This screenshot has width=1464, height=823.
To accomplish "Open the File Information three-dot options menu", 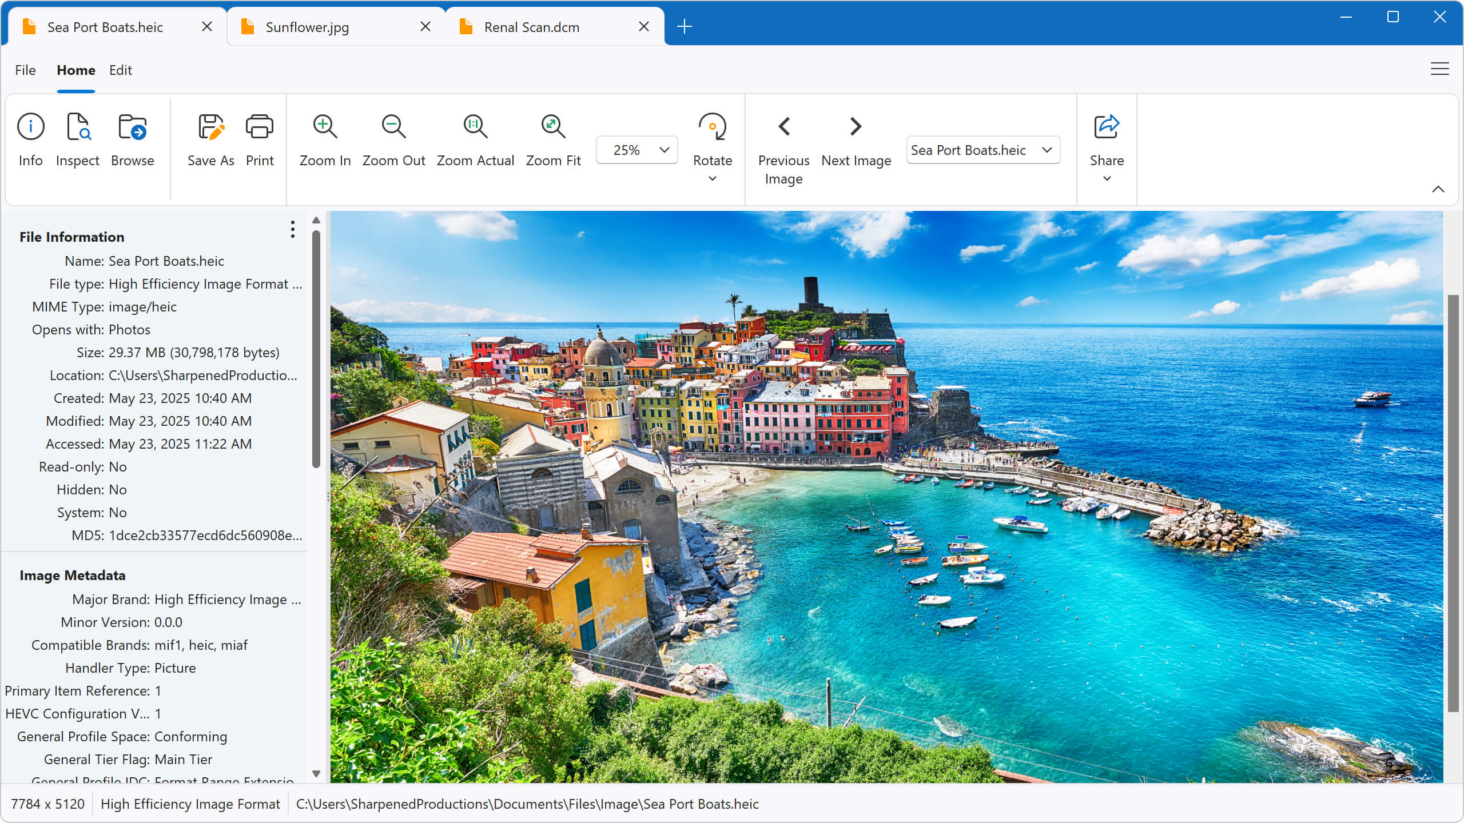I will [292, 230].
